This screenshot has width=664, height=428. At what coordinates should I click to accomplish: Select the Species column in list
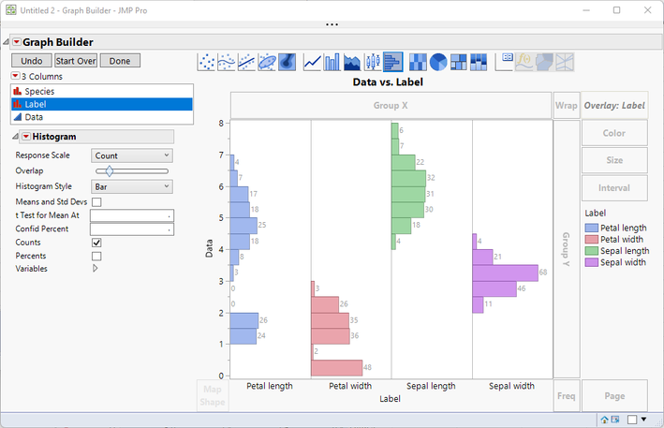[102, 91]
